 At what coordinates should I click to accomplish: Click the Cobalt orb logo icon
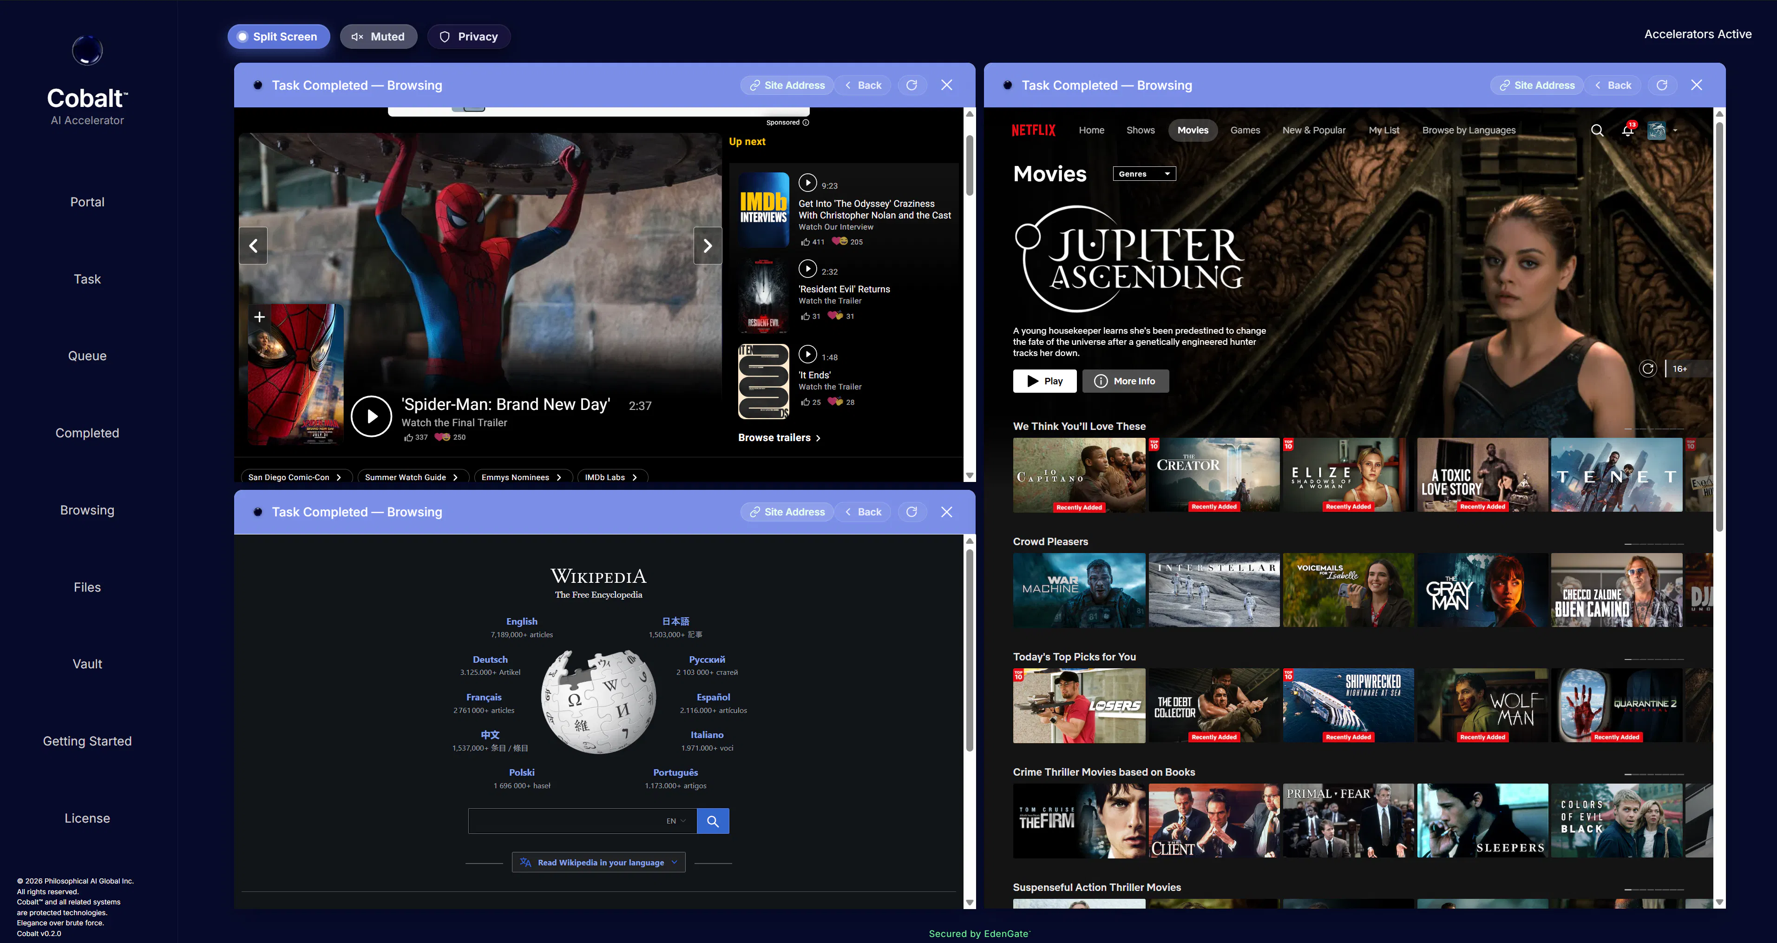click(87, 50)
